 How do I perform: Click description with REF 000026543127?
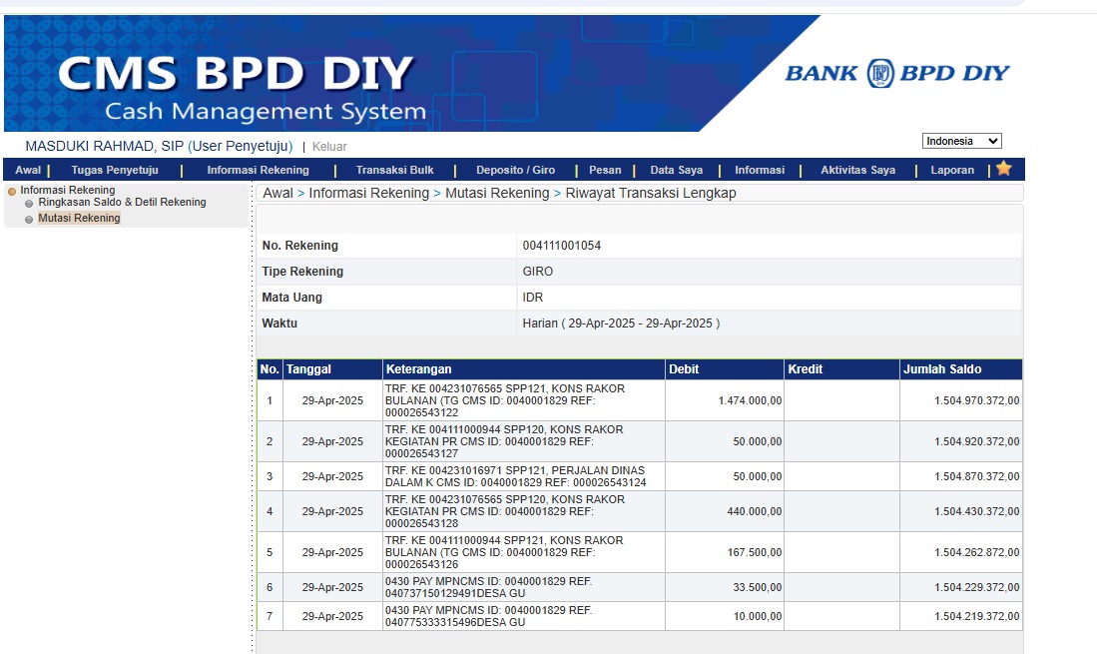pyautogui.click(x=504, y=441)
